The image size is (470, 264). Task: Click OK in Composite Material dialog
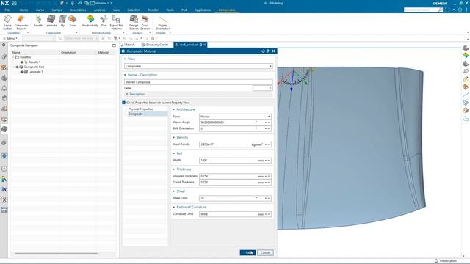pyautogui.click(x=247, y=252)
